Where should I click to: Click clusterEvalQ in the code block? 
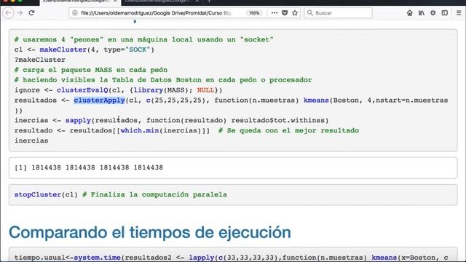82,90
